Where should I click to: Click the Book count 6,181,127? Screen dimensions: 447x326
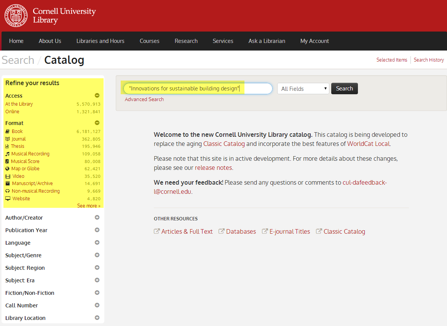tap(88, 131)
